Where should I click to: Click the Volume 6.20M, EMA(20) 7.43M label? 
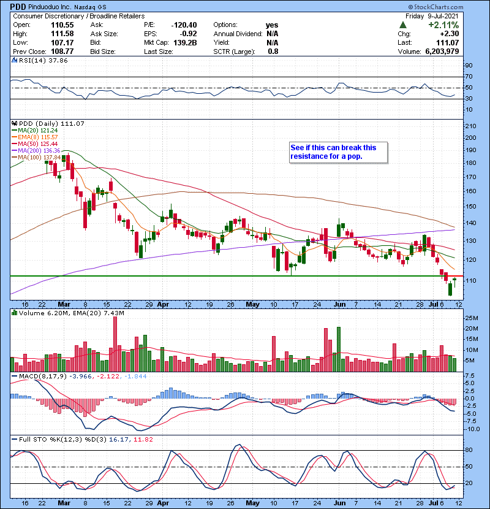71,313
